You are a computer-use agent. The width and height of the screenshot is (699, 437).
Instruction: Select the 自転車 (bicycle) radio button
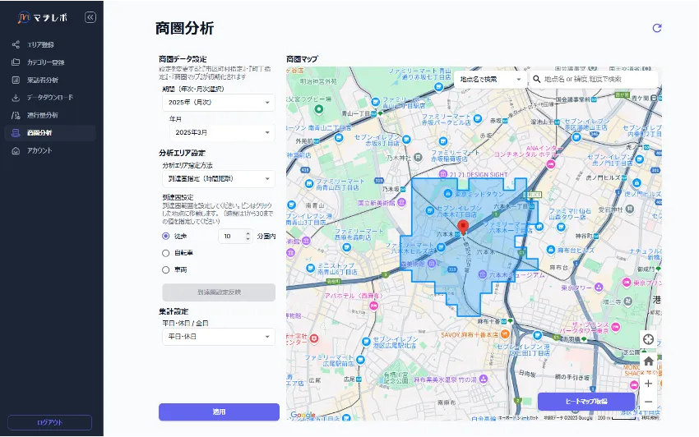pos(166,253)
